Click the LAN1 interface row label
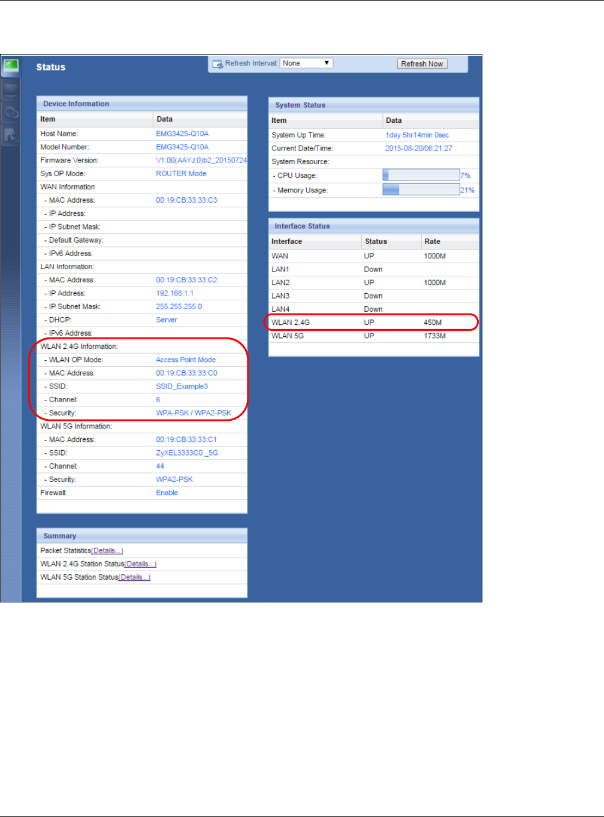The width and height of the screenshot is (604, 817). [x=280, y=269]
